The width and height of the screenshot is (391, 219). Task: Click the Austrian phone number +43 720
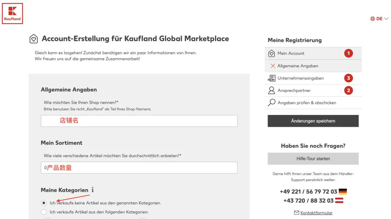308,201
